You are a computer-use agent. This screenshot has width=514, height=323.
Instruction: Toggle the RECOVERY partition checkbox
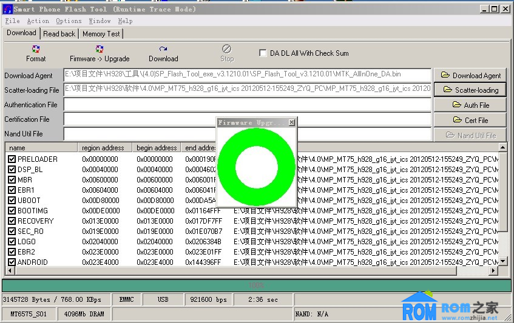coord(12,221)
